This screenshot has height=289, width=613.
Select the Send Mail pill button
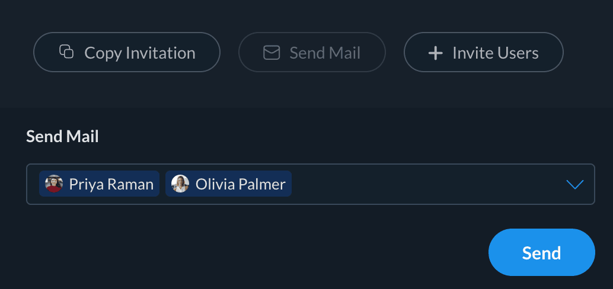click(312, 53)
